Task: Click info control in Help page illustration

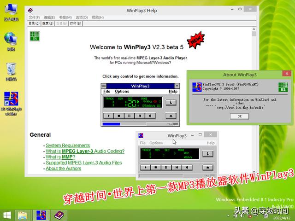Action: (x=171, y=102)
